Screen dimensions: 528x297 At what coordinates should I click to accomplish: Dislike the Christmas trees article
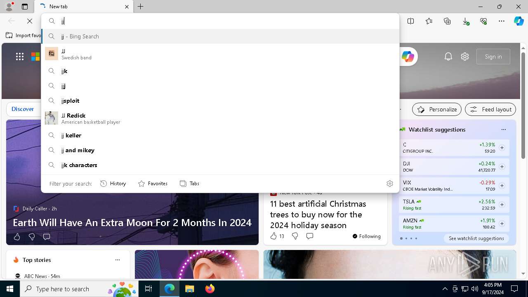pyautogui.click(x=295, y=236)
